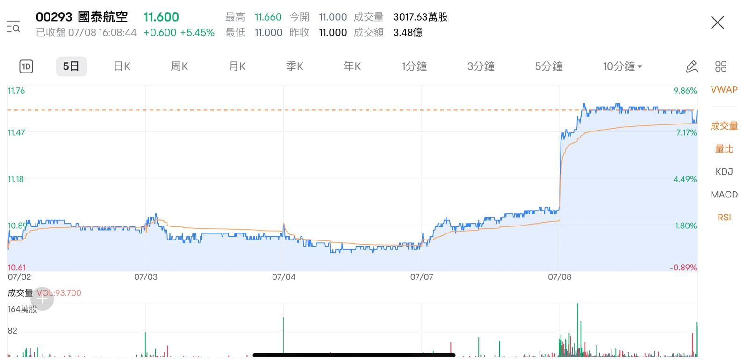Select the 月K monthly chart tab
Viewport: 748px width, 364px height.
pyautogui.click(x=237, y=66)
